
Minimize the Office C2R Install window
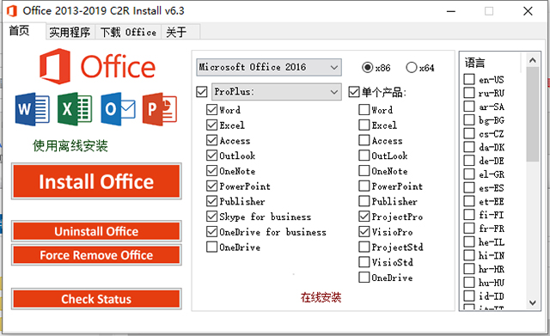[451, 11]
